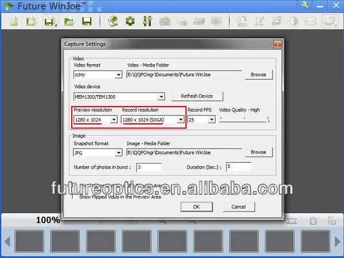
Task: Open the Record resolution SXGA dropdown
Action: (x=181, y=120)
